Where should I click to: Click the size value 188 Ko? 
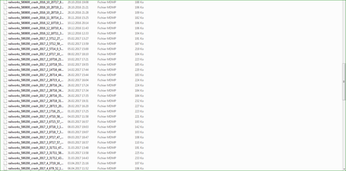pyautogui.click(x=139, y=2)
